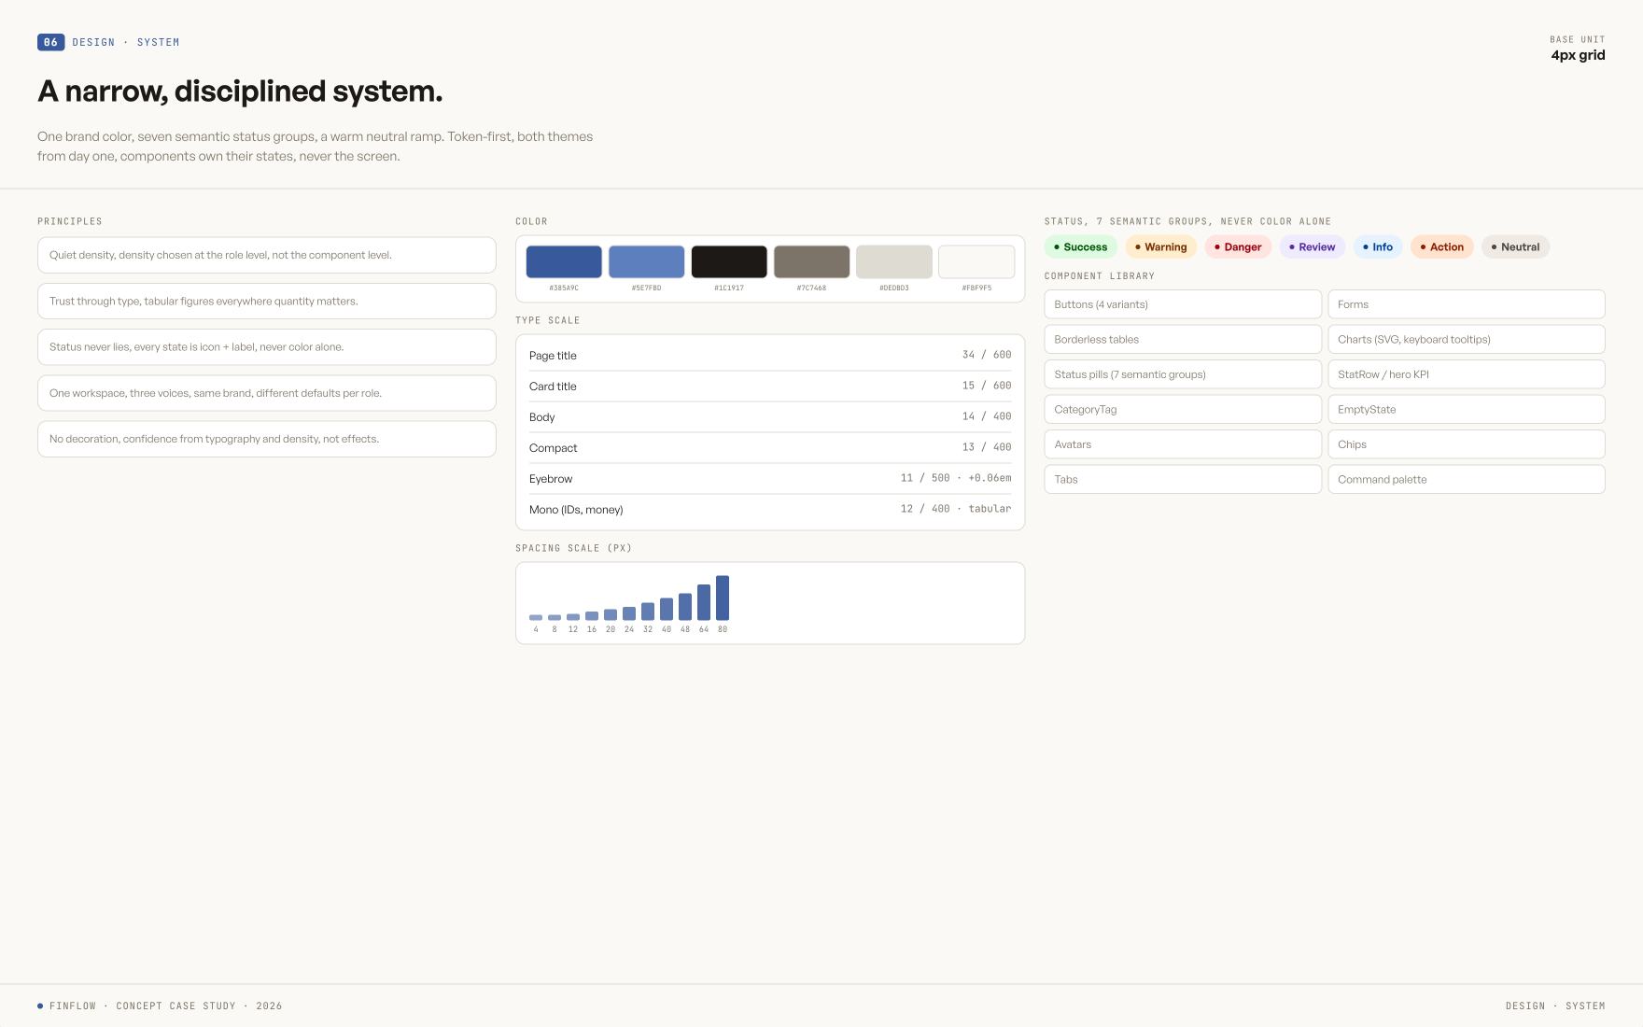
Task: Open the Status pills (7 semantic groups) card
Action: [1183, 374]
